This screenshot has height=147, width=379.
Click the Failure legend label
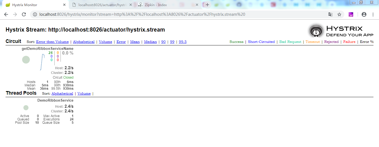[349, 42]
